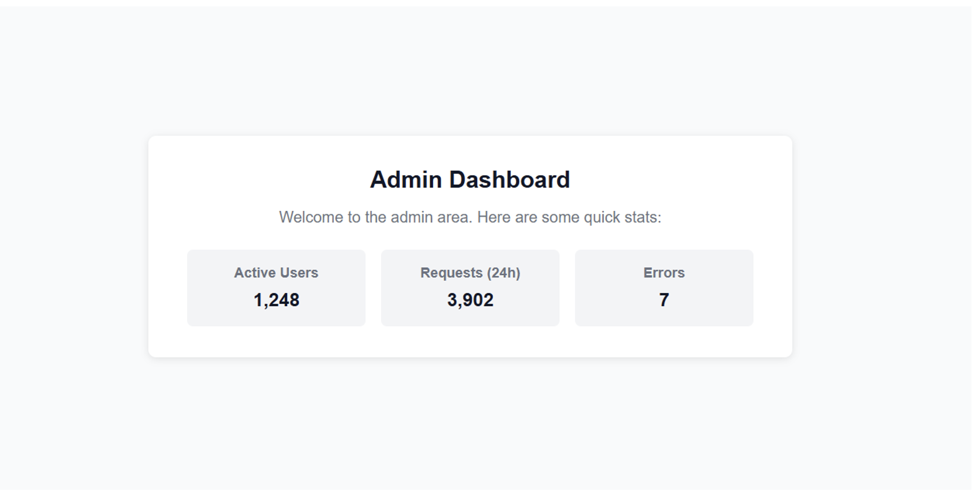Click the Requests (24h) label

coord(470,273)
